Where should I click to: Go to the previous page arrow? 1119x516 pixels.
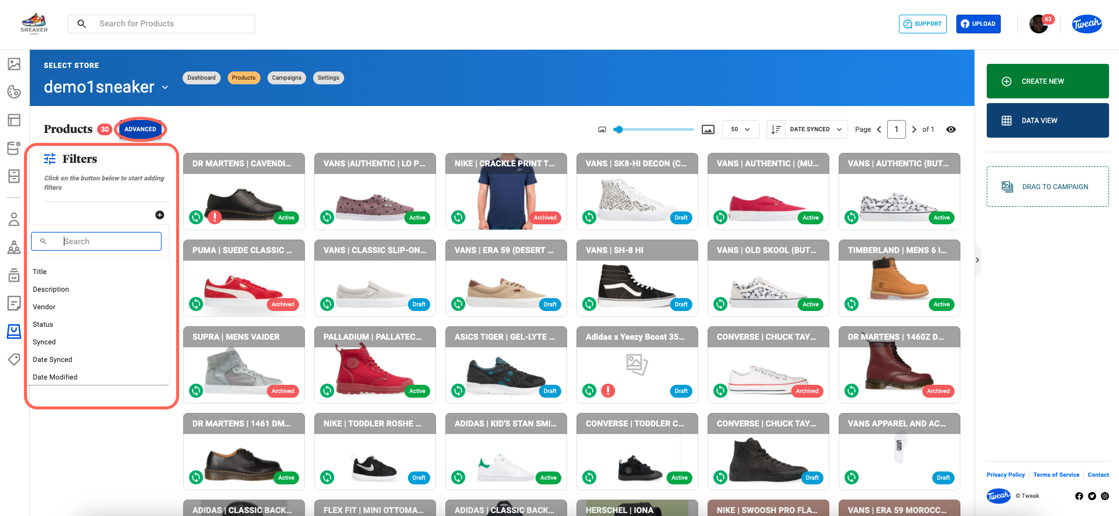click(879, 129)
